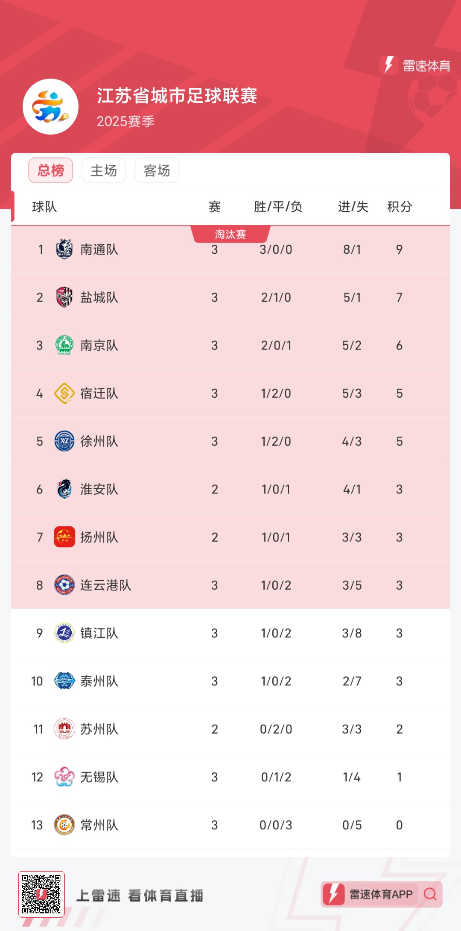The height and width of the screenshot is (931, 461).
Task: Click the 南通队 team name
Action: pyautogui.click(x=99, y=250)
